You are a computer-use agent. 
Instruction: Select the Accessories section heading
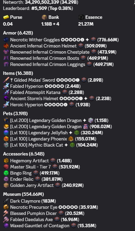(x=24, y=154)
